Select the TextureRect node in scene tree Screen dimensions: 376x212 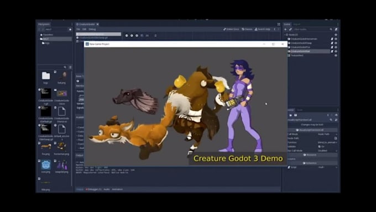click(297, 55)
